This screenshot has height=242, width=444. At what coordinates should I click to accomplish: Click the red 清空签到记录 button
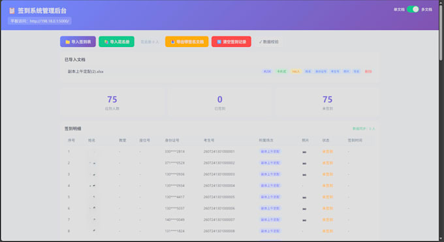[x=231, y=42]
